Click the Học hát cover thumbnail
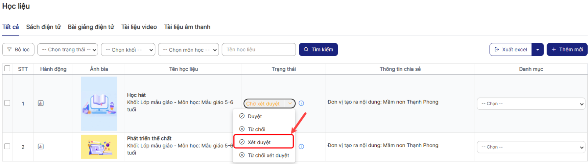The width and height of the screenshot is (588, 164). (x=99, y=103)
